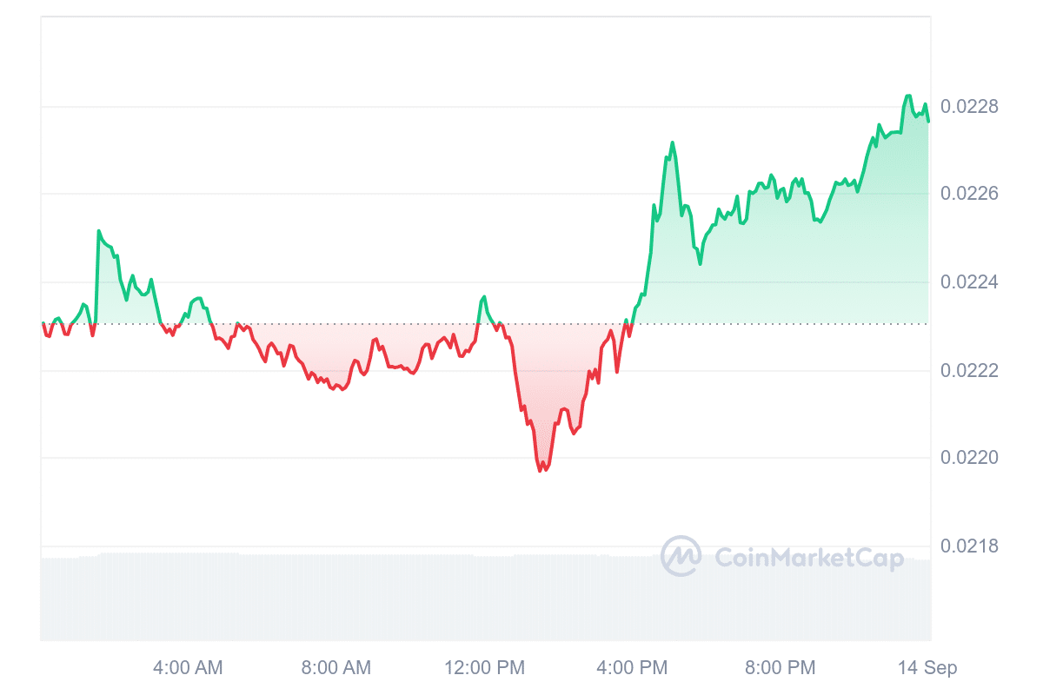Click the lowest red dip on the price line
Image resolution: width=1043 pixels, height=695 pixels.
pos(541,470)
